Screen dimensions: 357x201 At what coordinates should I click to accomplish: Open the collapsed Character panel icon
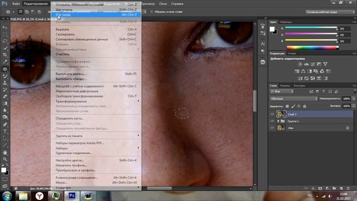pos(263,44)
